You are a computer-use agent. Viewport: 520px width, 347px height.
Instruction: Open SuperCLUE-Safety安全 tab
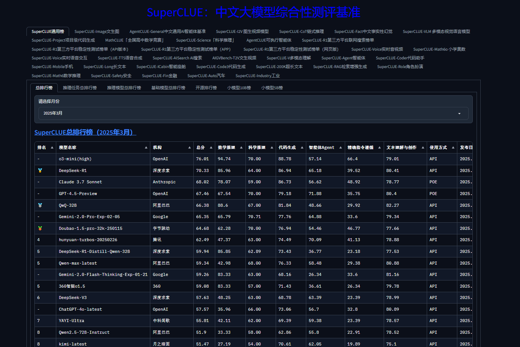click(x=111, y=76)
